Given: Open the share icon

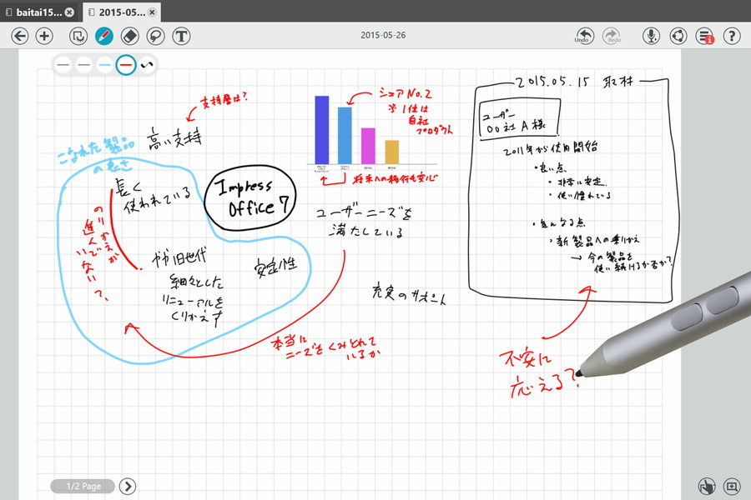Looking at the screenshot, I should click(x=678, y=36).
